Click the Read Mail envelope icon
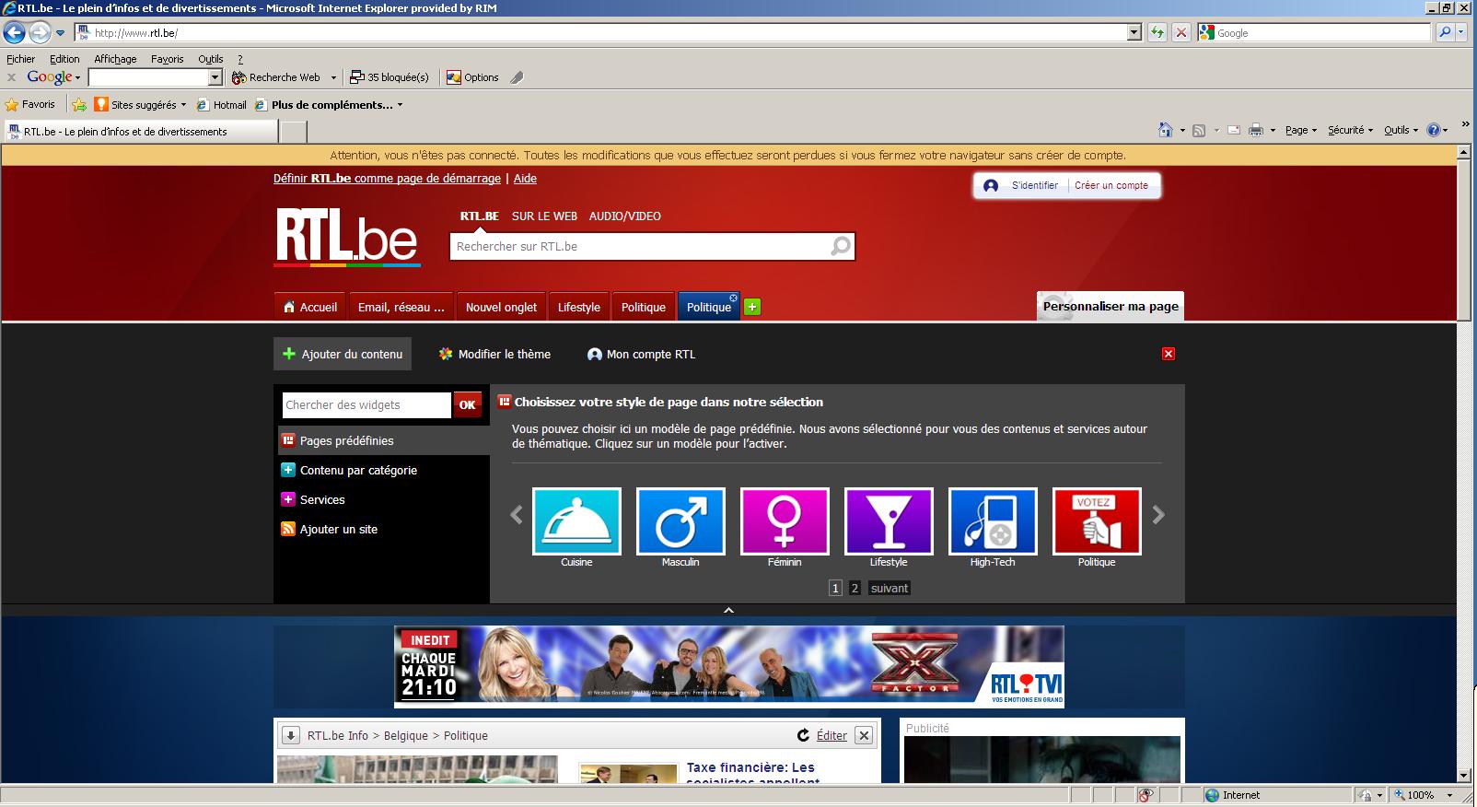The image size is (1477, 807). 1233,130
